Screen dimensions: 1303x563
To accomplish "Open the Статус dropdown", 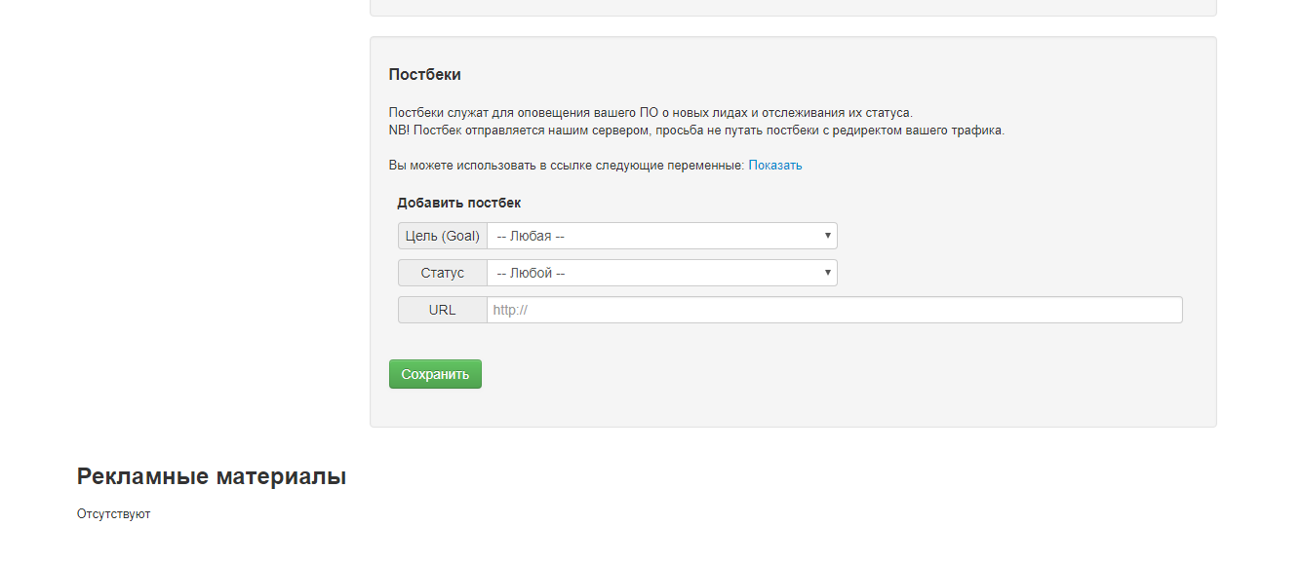I will (661, 273).
